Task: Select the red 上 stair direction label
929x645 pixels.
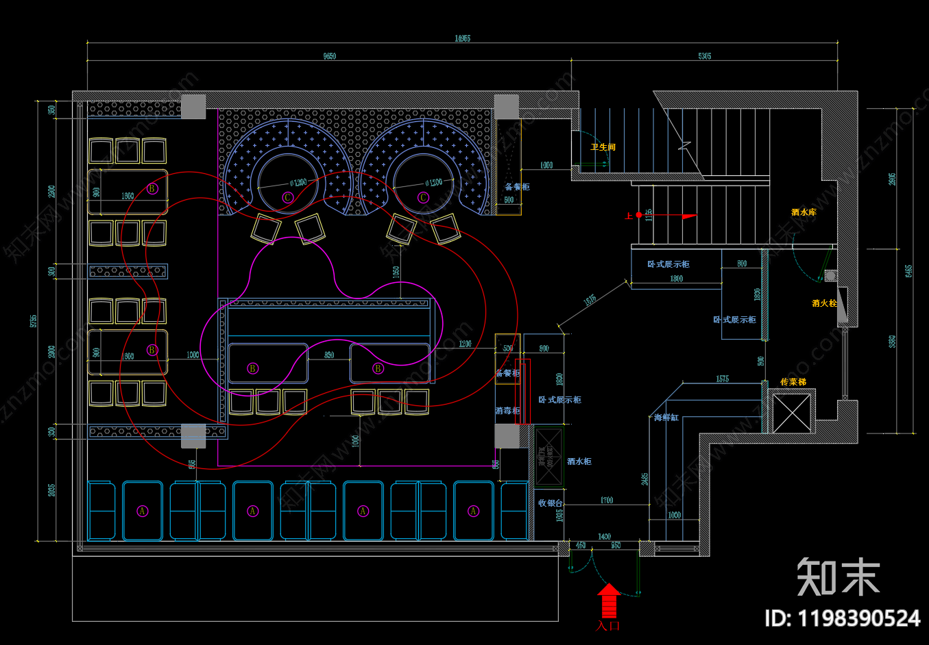Action: click(629, 216)
